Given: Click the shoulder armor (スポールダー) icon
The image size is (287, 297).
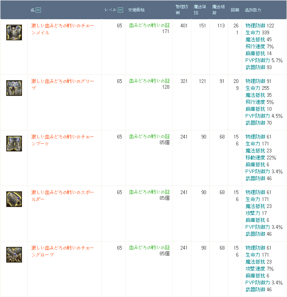Looking at the screenshot, I should coord(14,199).
